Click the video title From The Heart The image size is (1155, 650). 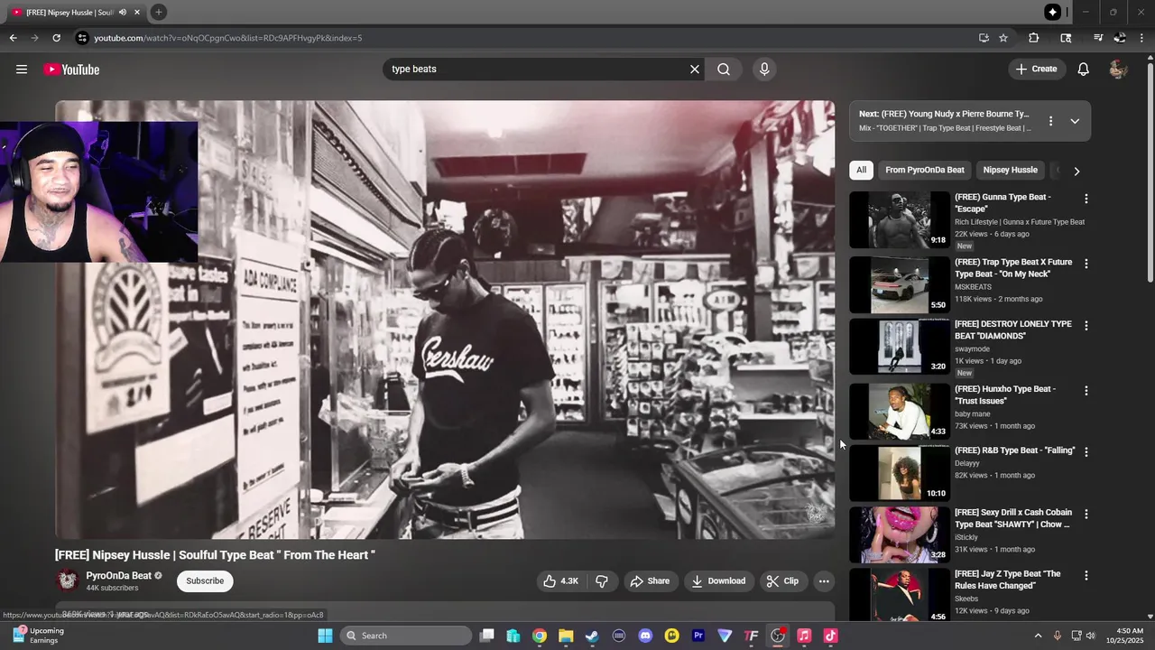coord(215,555)
